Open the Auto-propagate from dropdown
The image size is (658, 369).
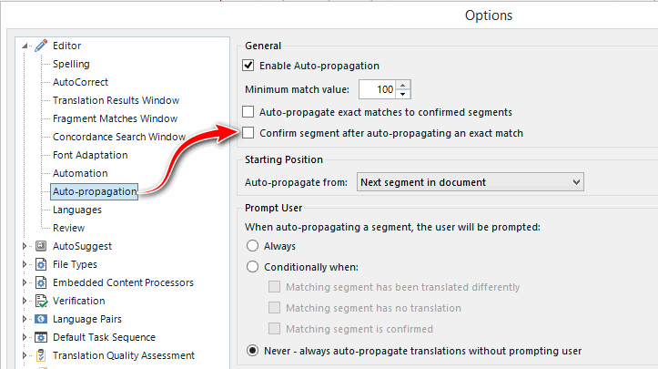(470, 182)
